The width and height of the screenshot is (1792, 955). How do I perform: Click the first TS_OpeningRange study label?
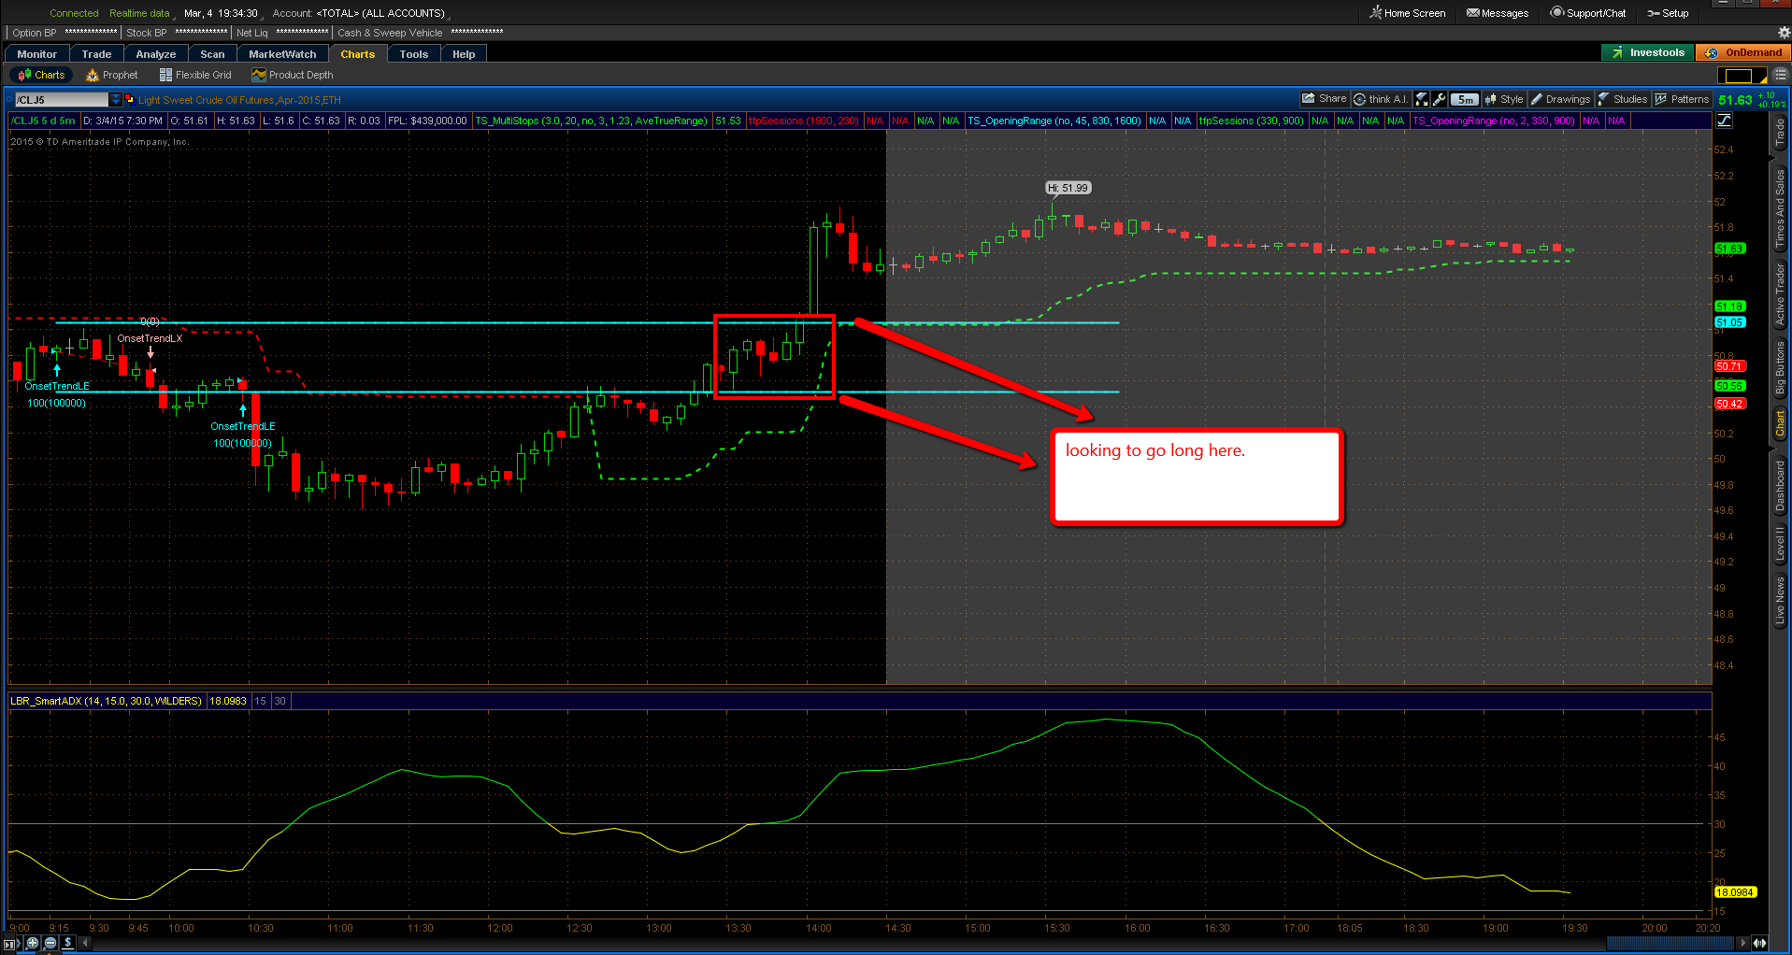tap(1054, 121)
